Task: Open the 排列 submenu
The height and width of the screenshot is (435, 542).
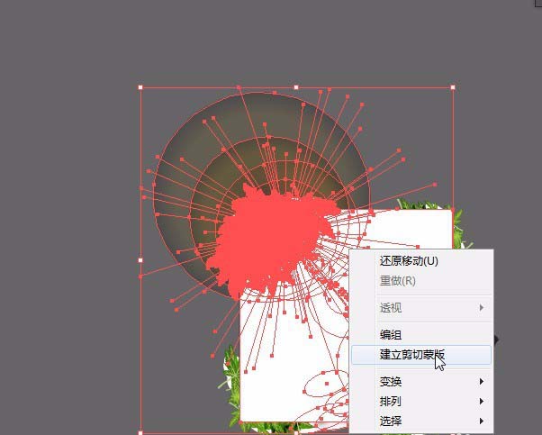Action: pos(421,401)
